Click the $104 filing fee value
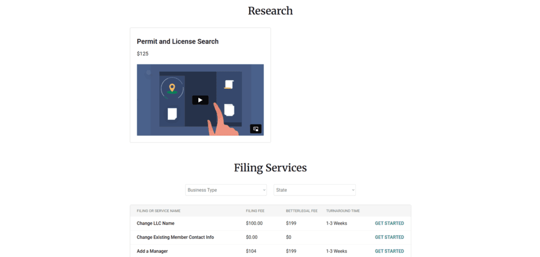 [251, 251]
